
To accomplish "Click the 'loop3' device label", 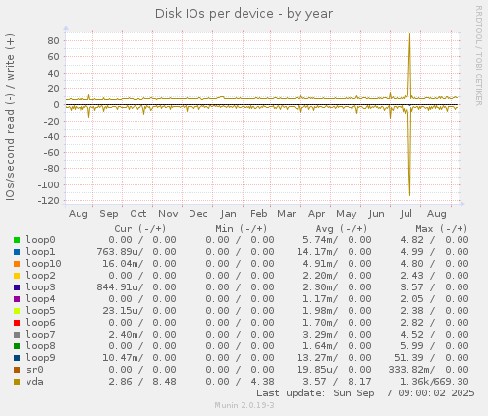I will 40,287.
